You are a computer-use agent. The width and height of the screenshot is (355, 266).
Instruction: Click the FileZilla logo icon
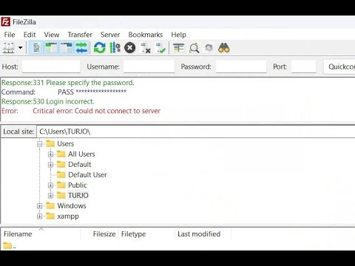coord(5,22)
